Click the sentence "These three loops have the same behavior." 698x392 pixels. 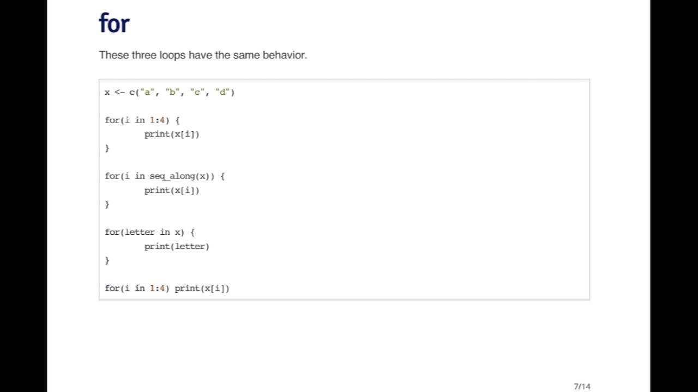coord(203,55)
